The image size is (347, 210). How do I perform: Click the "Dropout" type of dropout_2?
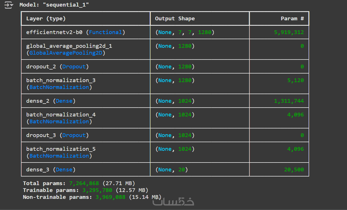74,67
